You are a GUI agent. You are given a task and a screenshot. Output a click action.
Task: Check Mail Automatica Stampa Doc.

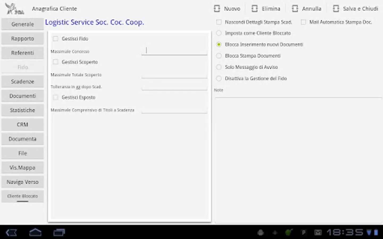[303, 22]
